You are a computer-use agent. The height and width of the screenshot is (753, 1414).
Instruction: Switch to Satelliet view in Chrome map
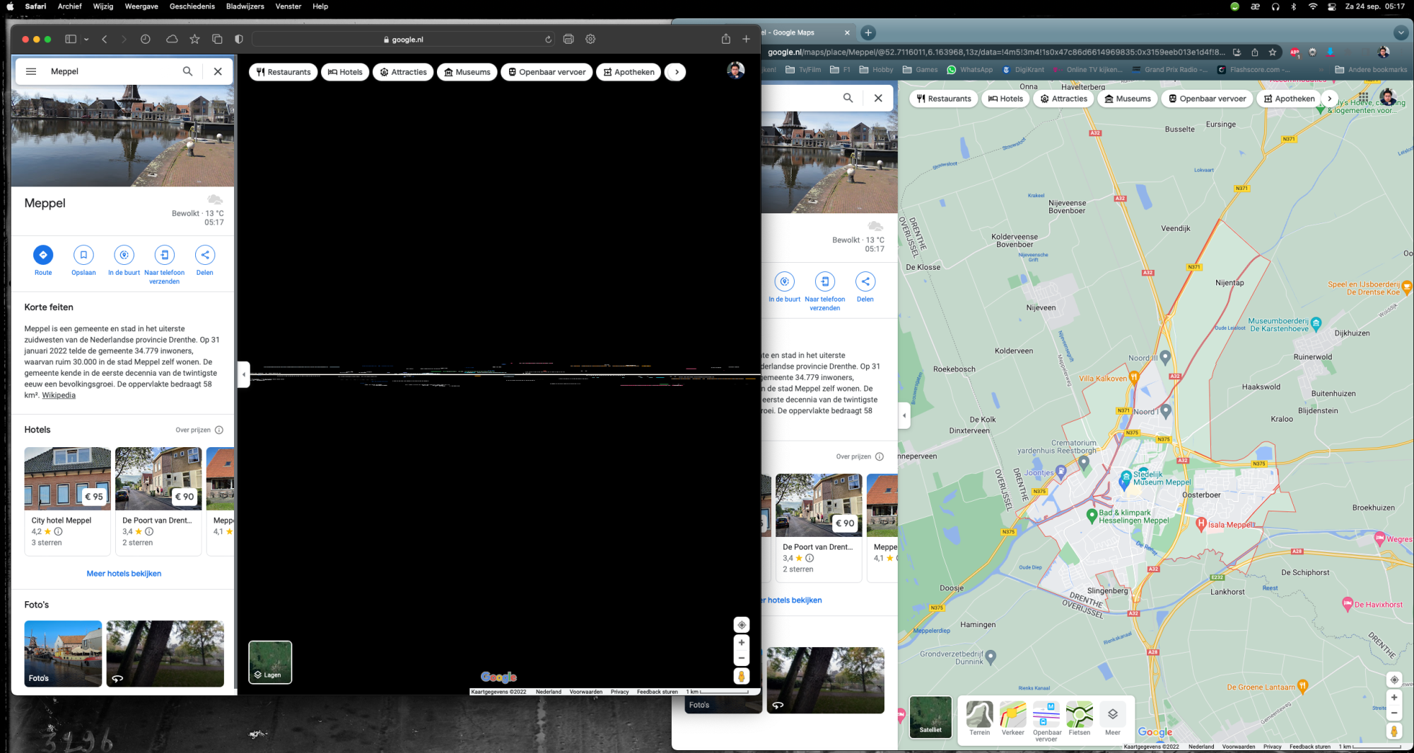point(930,717)
